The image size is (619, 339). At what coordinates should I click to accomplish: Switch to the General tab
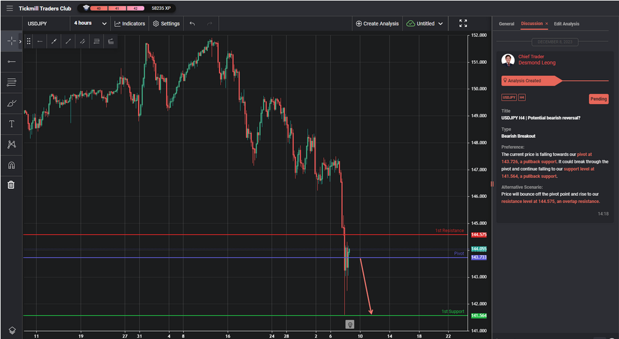pyautogui.click(x=507, y=24)
